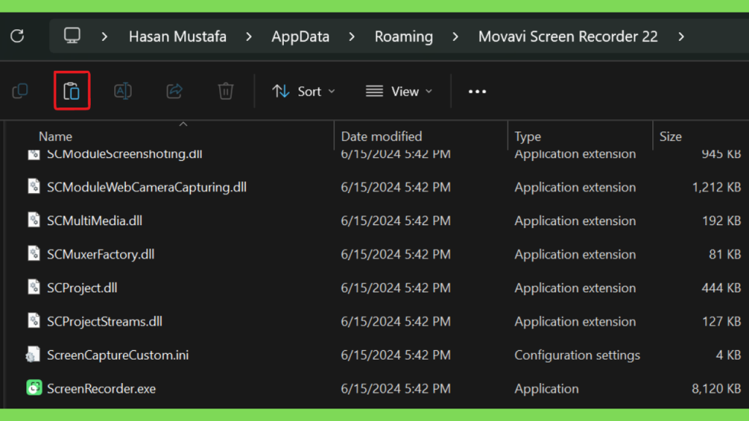Expand the chevron after the This PC icon
Viewport: 749px width, 421px height.
tap(105, 37)
